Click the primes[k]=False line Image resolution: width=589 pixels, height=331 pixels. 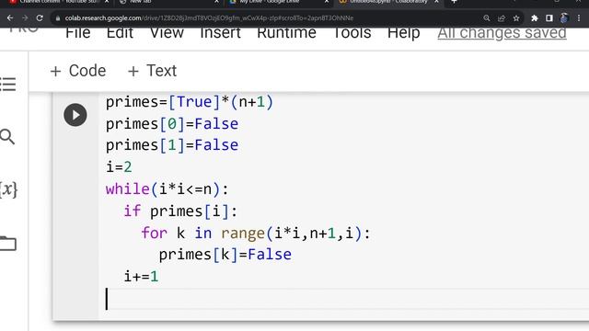coord(225,255)
